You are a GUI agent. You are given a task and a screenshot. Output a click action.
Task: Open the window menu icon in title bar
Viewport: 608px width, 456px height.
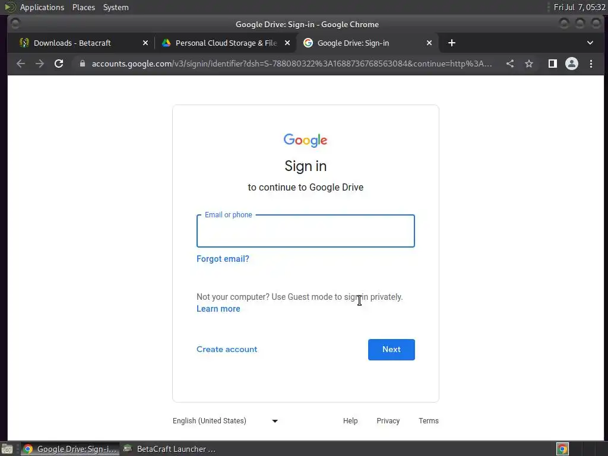(15, 24)
